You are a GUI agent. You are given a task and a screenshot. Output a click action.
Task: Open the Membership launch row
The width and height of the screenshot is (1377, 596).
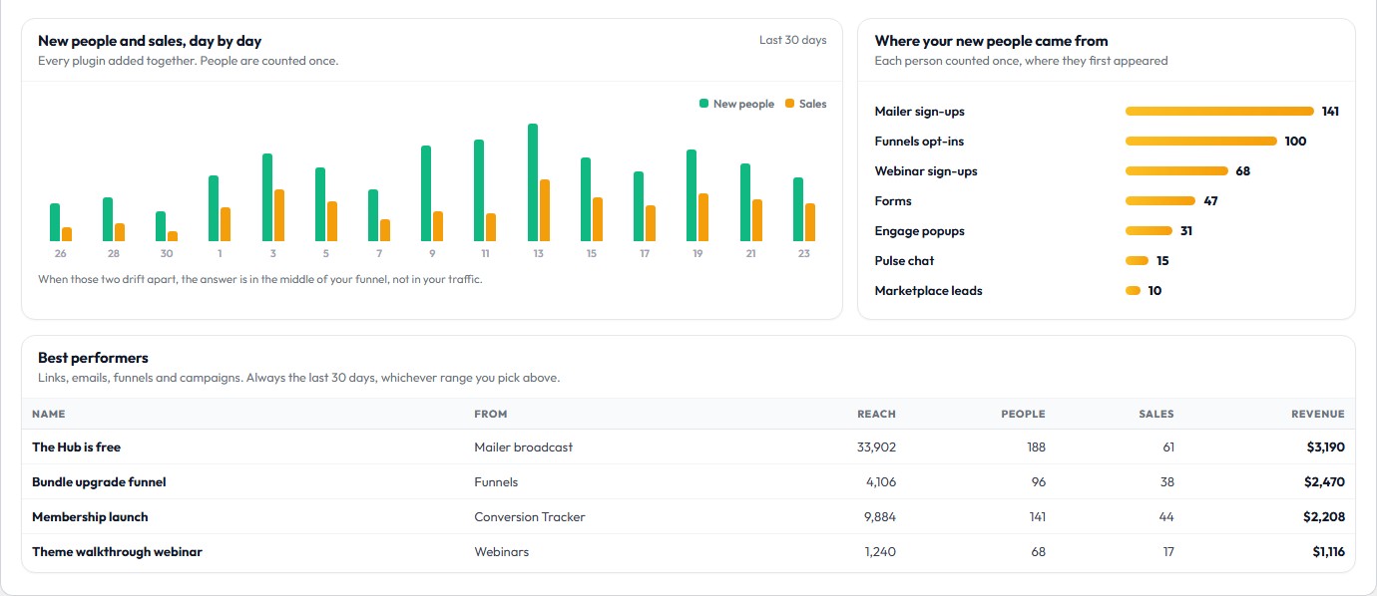[688, 517]
